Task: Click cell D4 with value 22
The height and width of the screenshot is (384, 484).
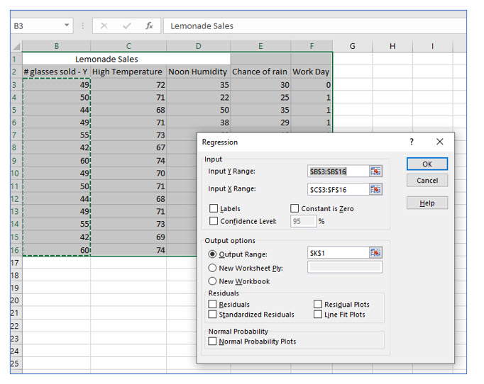Action: [199, 97]
